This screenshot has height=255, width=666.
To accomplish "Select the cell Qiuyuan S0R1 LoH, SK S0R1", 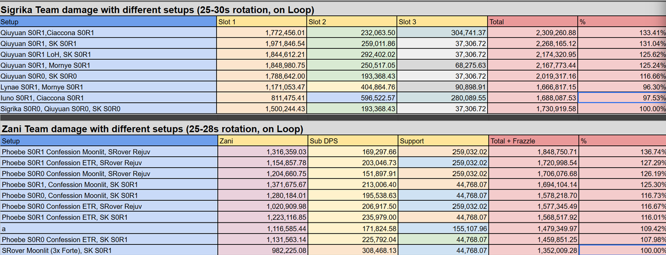I will point(108,54).
